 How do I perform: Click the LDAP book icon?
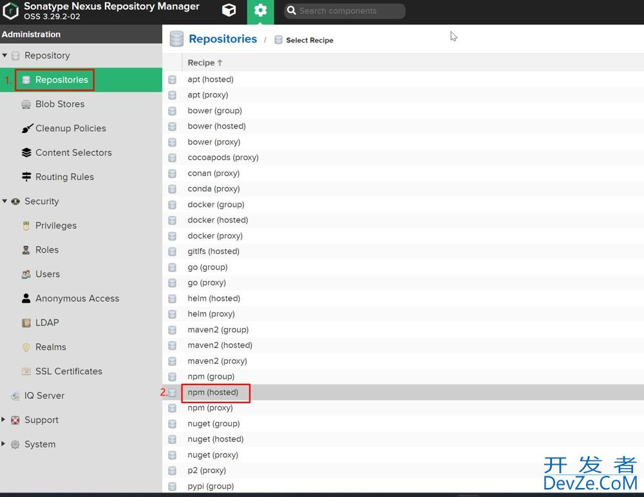click(26, 323)
